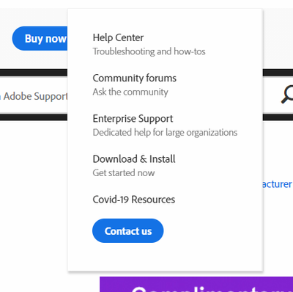Click Dedicated help for large organizations text
The width and height of the screenshot is (293, 292).
165,133
